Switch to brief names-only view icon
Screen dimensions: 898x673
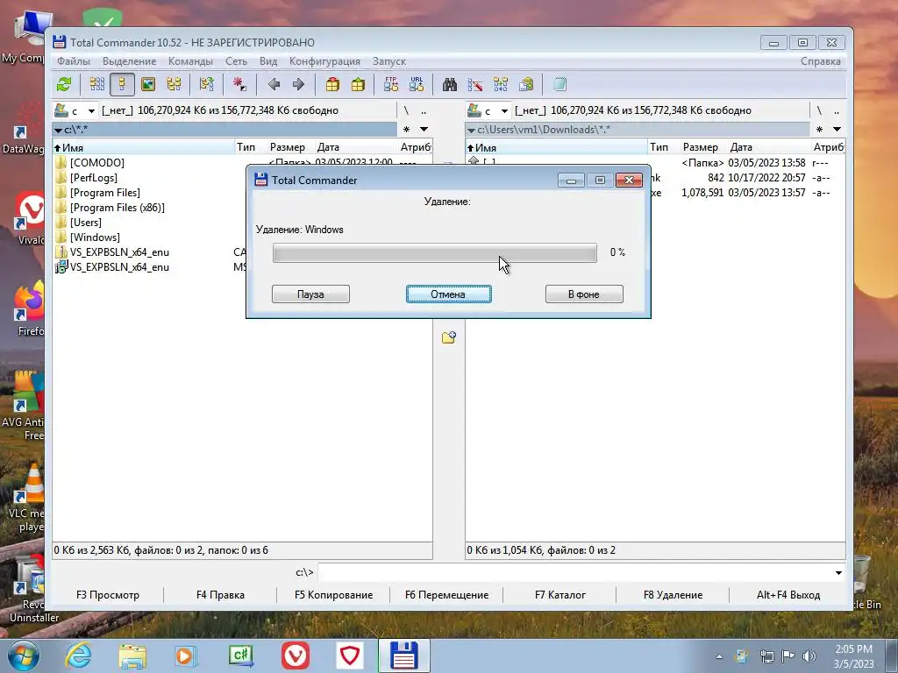click(96, 85)
